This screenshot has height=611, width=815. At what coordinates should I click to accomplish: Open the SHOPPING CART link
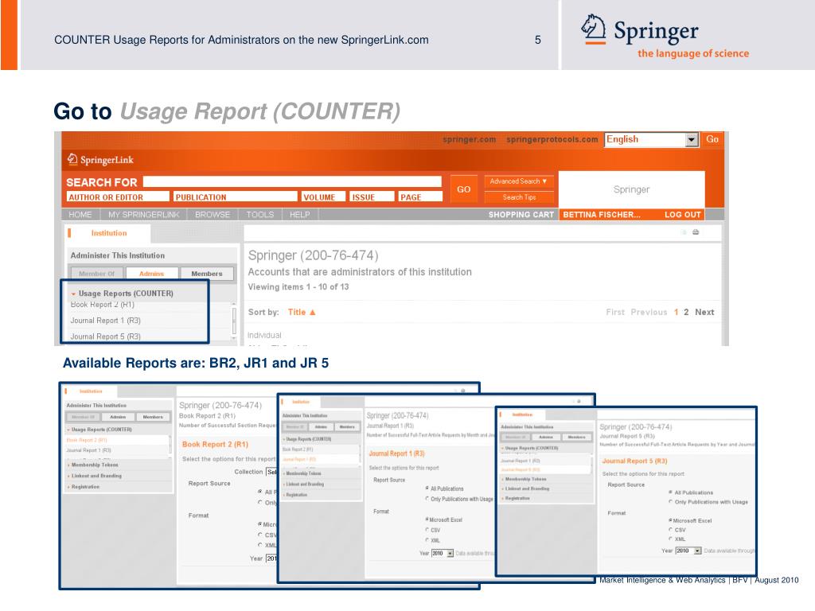521,215
